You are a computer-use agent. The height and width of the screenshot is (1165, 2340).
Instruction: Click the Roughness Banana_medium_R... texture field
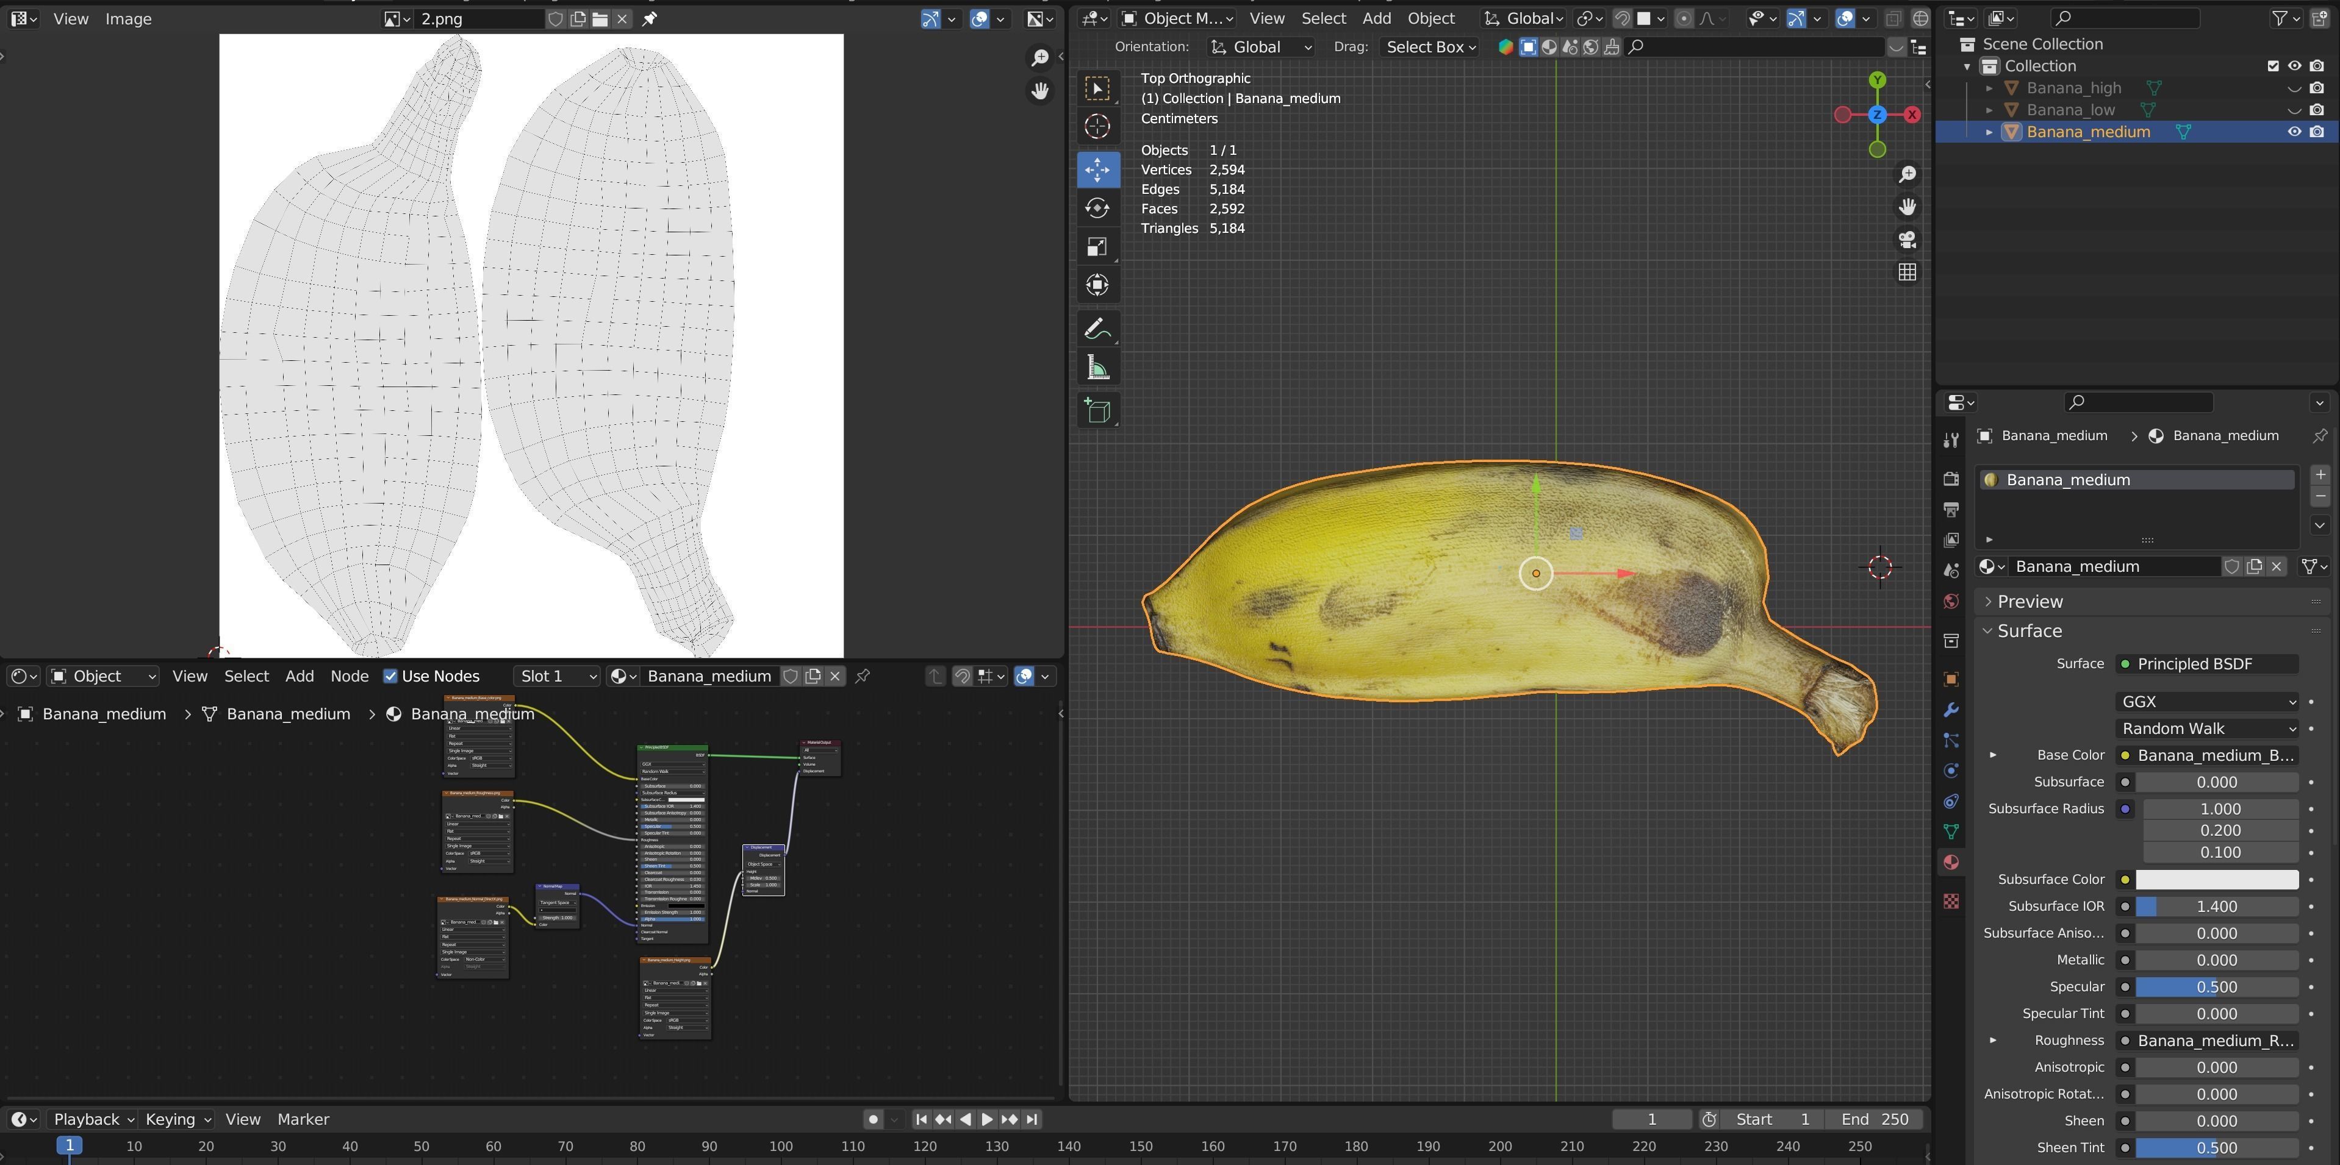click(x=2206, y=1041)
